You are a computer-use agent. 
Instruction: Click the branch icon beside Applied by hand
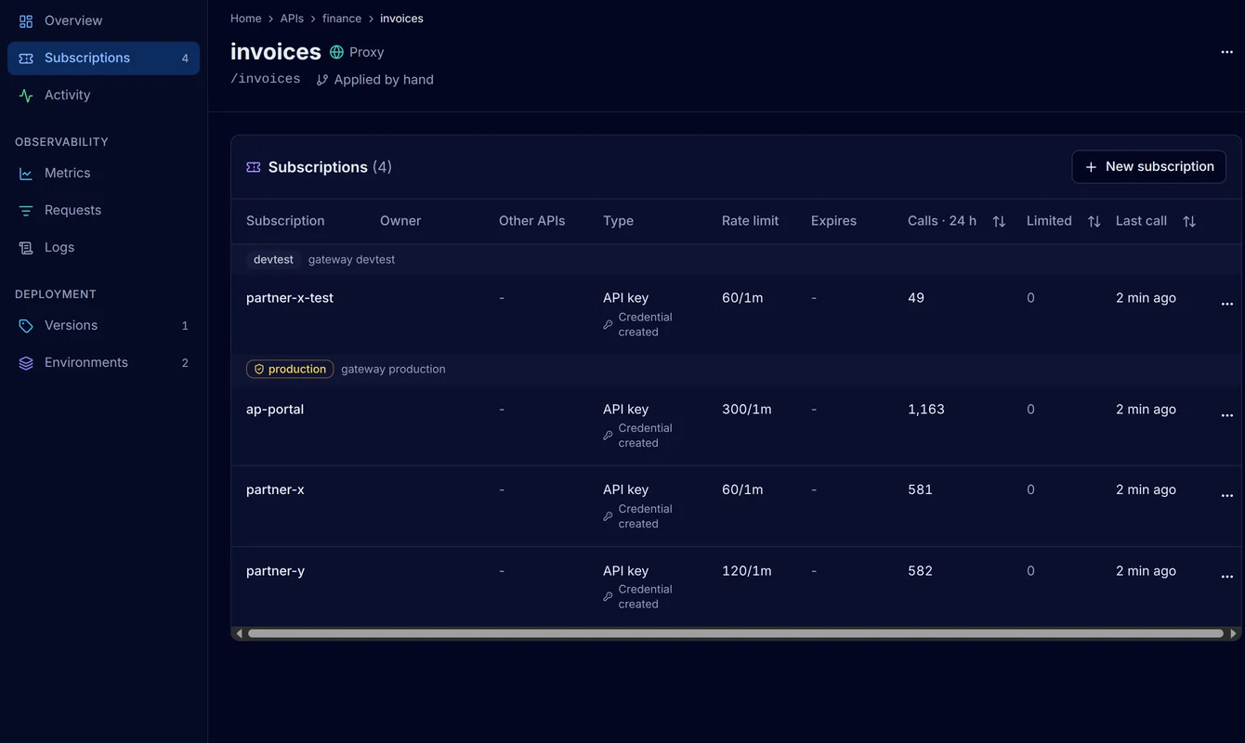(x=322, y=80)
